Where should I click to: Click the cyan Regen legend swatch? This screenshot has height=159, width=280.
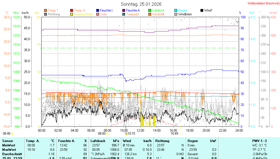(176, 10)
